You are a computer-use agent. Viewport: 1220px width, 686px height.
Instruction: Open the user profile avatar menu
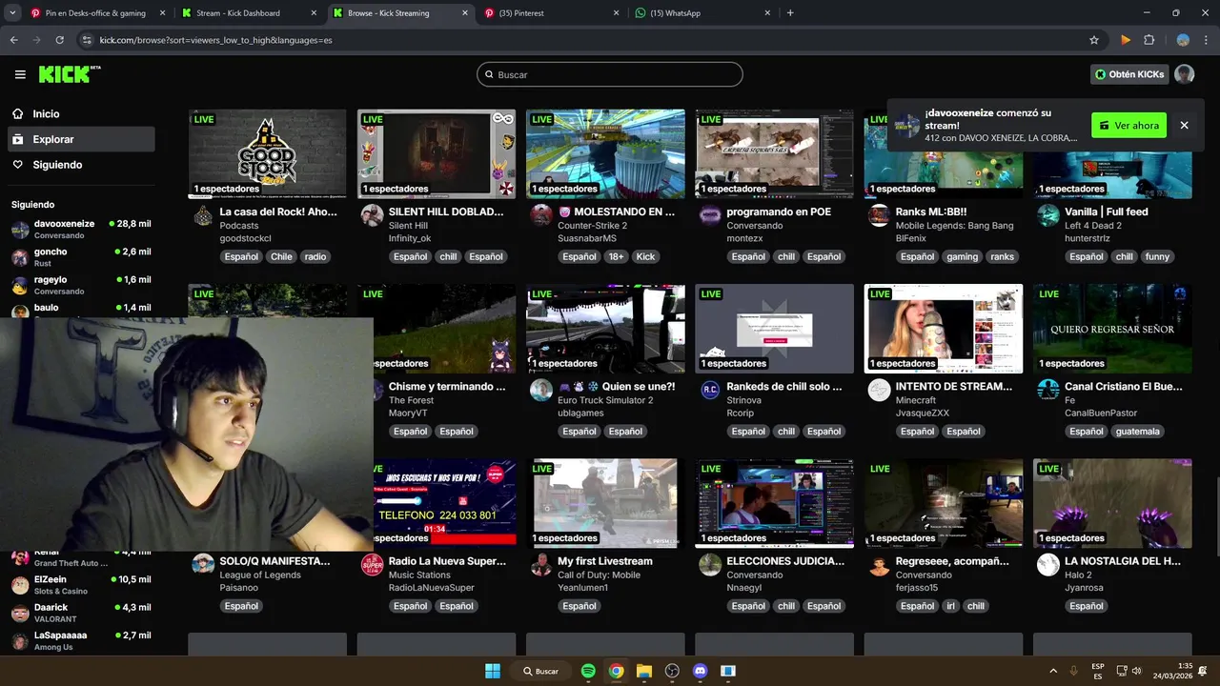[1184, 74]
